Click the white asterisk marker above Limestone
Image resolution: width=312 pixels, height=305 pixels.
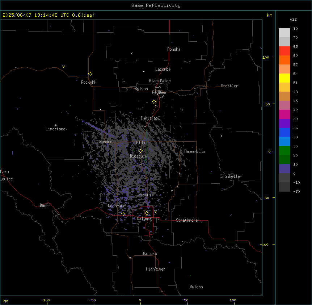tap(55, 125)
